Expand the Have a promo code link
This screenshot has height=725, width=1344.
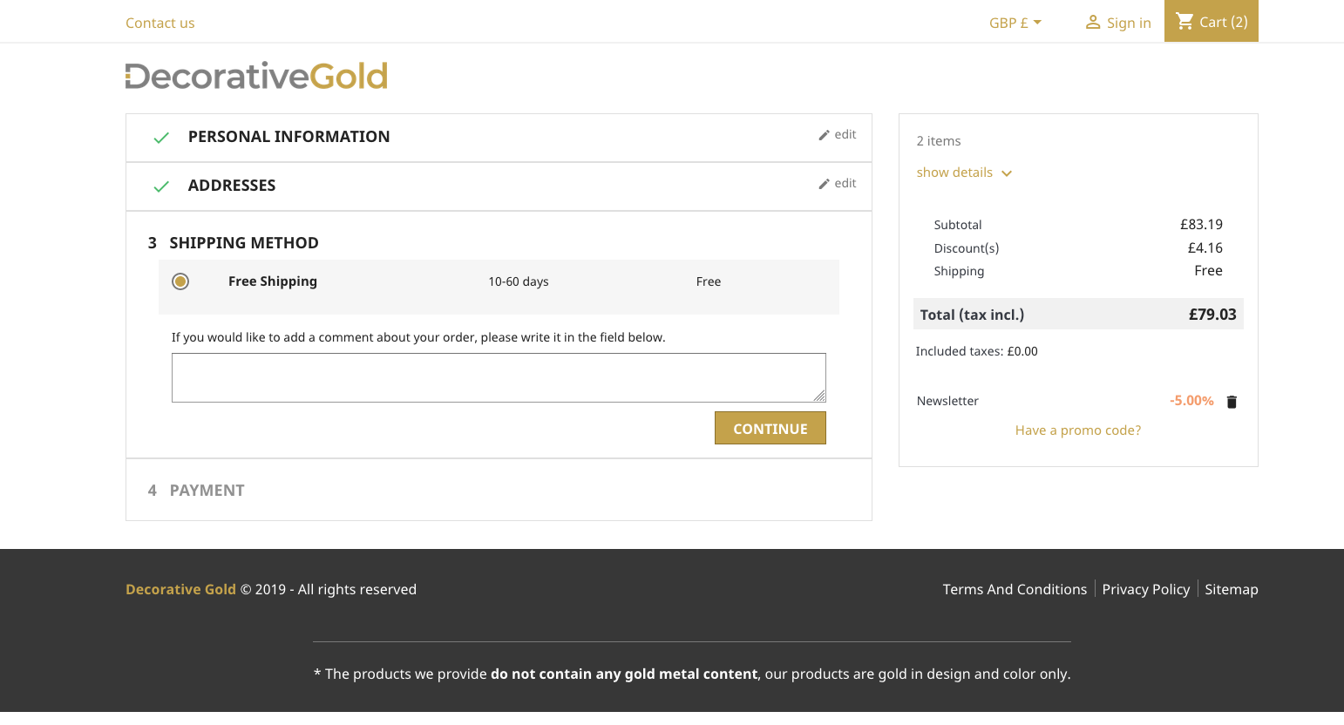[1077, 430]
